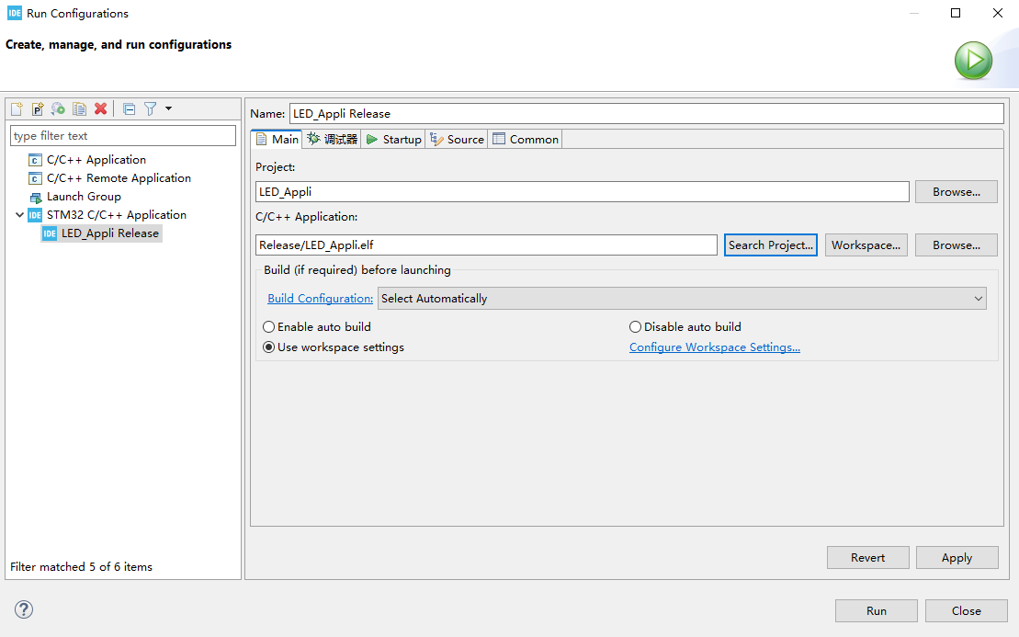1019x637 pixels.
Task: Create a new launch configuration
Action: [x=17, y=108]
